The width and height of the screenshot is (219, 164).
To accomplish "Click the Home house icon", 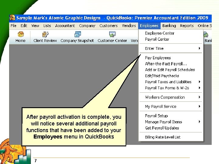I will 21,34.
